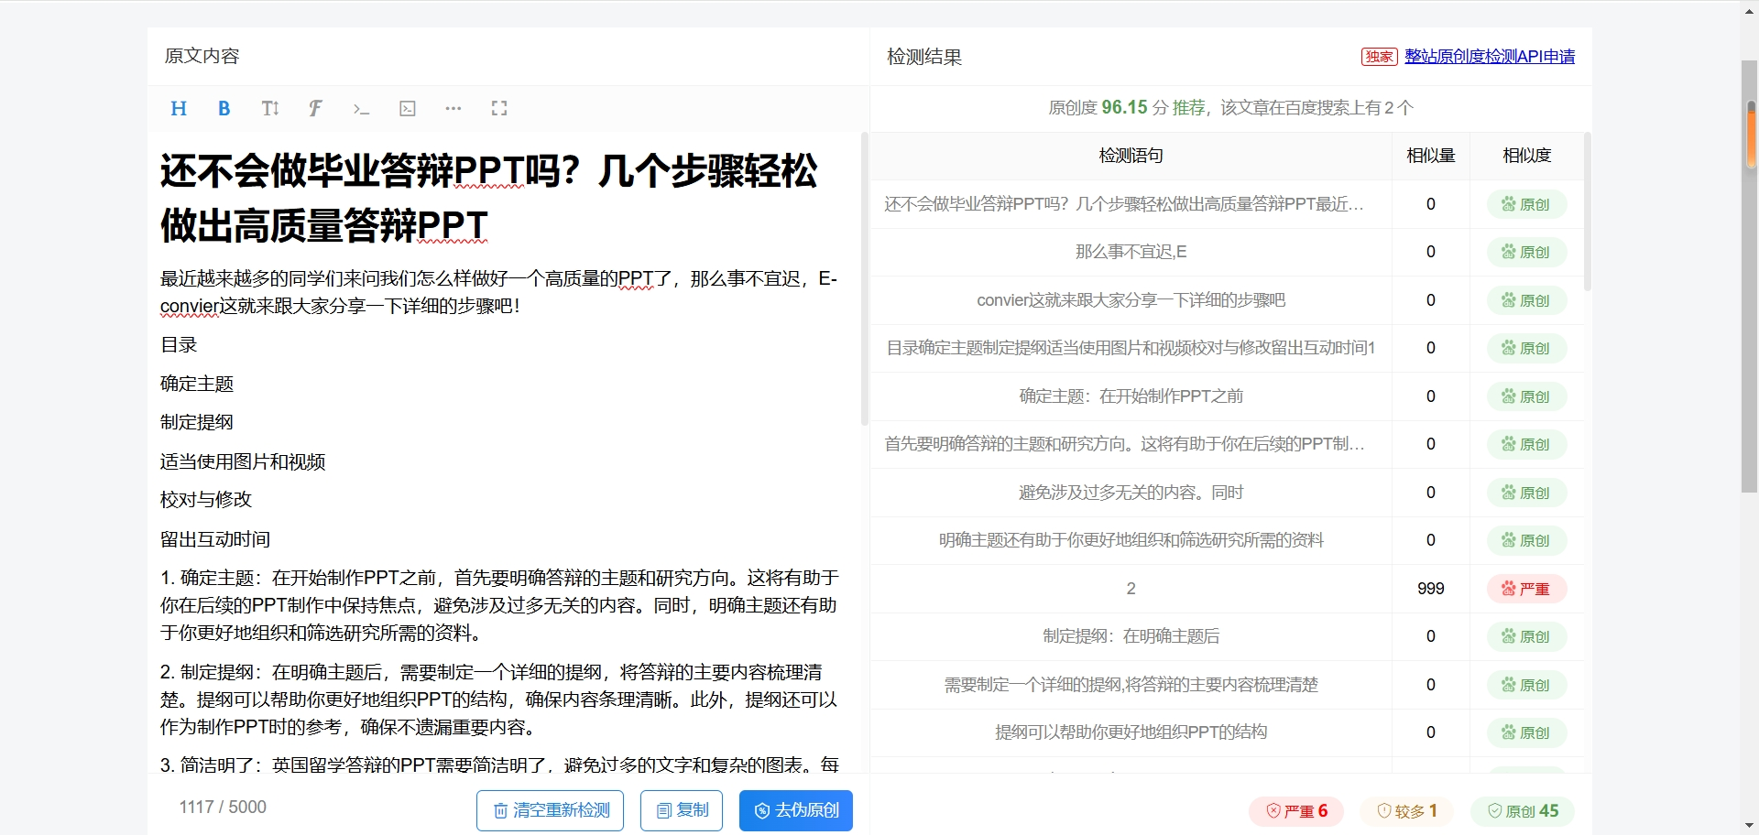Insert code block with boxed prompt icon
The width and height of the screenshot is (1759, 835).
tap(408, 109)
